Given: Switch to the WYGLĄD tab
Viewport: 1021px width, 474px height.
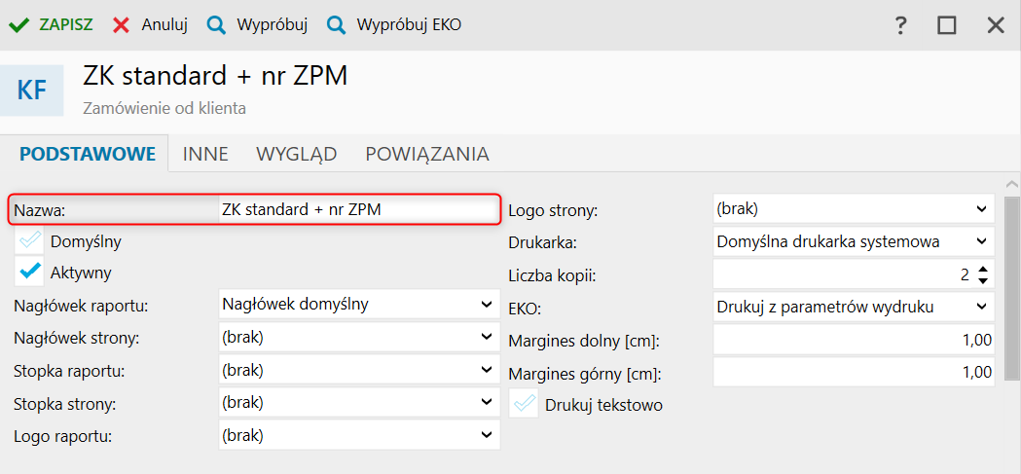Looking at the screenshot, I should [296, 154].
